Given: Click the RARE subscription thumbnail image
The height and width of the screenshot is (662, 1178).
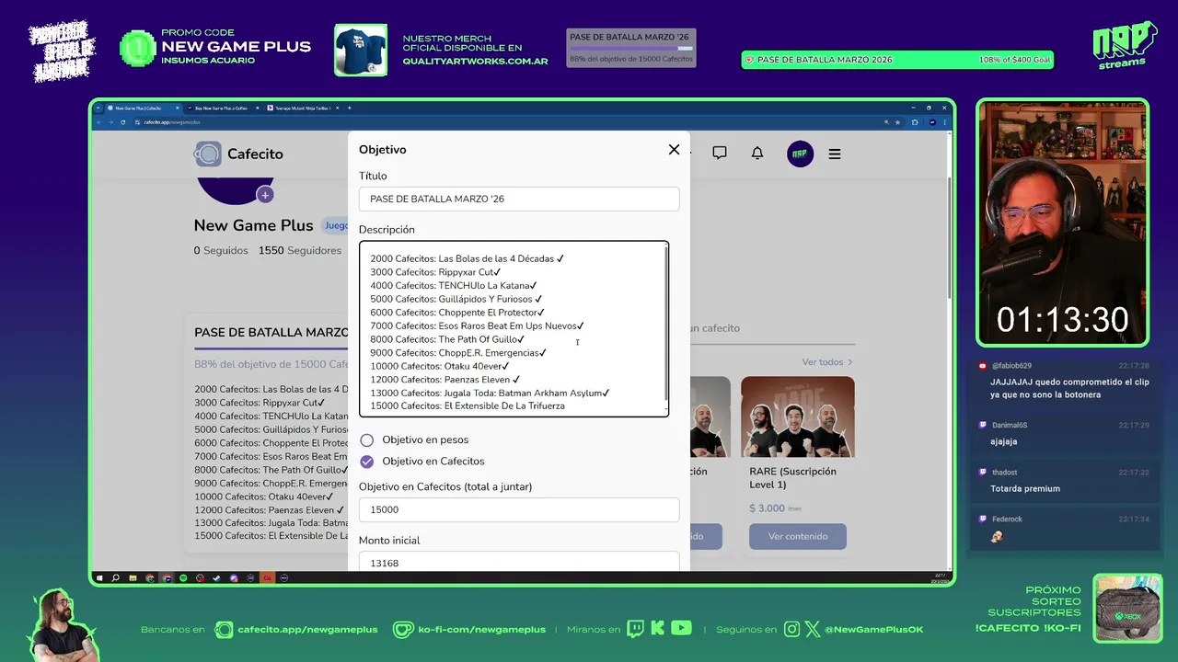Looking at the screenshot, I should coord(798,417).
